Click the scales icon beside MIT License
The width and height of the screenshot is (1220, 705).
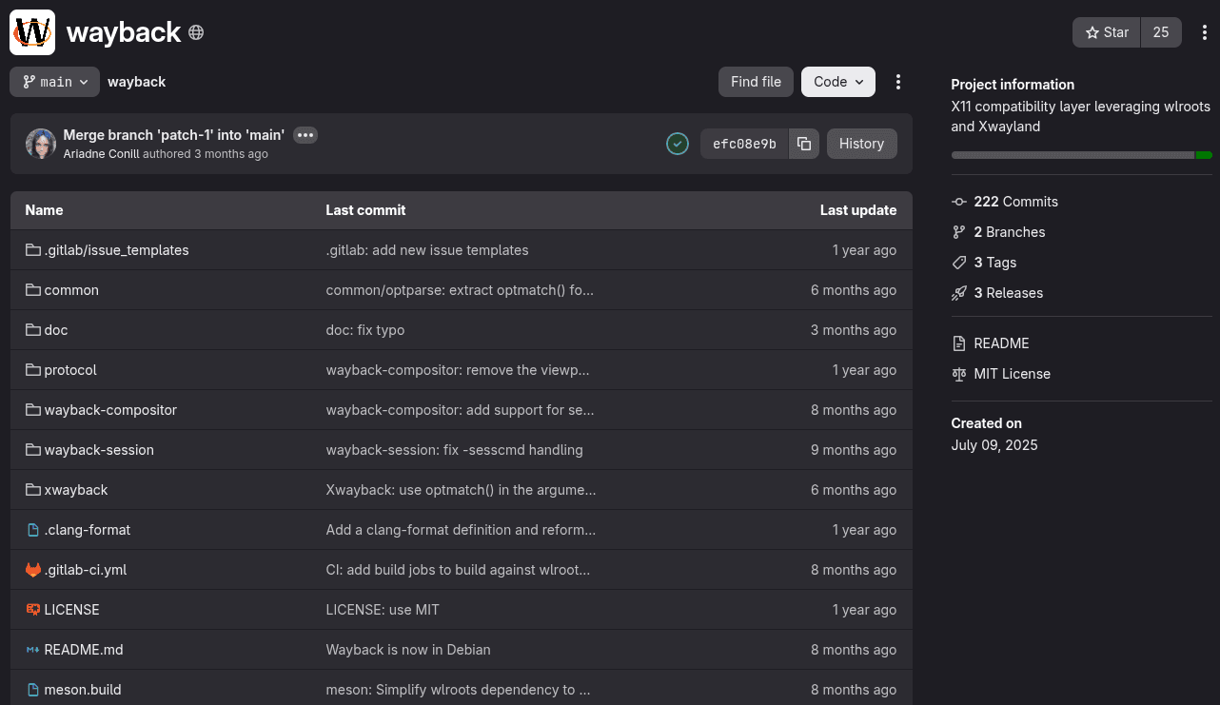(959, 374)
